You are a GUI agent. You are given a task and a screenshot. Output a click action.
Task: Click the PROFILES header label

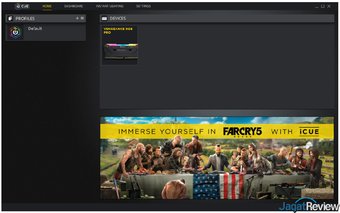coord(25,19)
